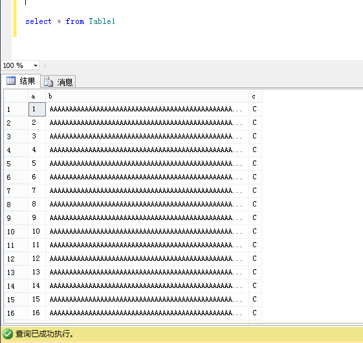Select column header a
363x343 pixels.
pyautogui.click(x=37, y=96)
